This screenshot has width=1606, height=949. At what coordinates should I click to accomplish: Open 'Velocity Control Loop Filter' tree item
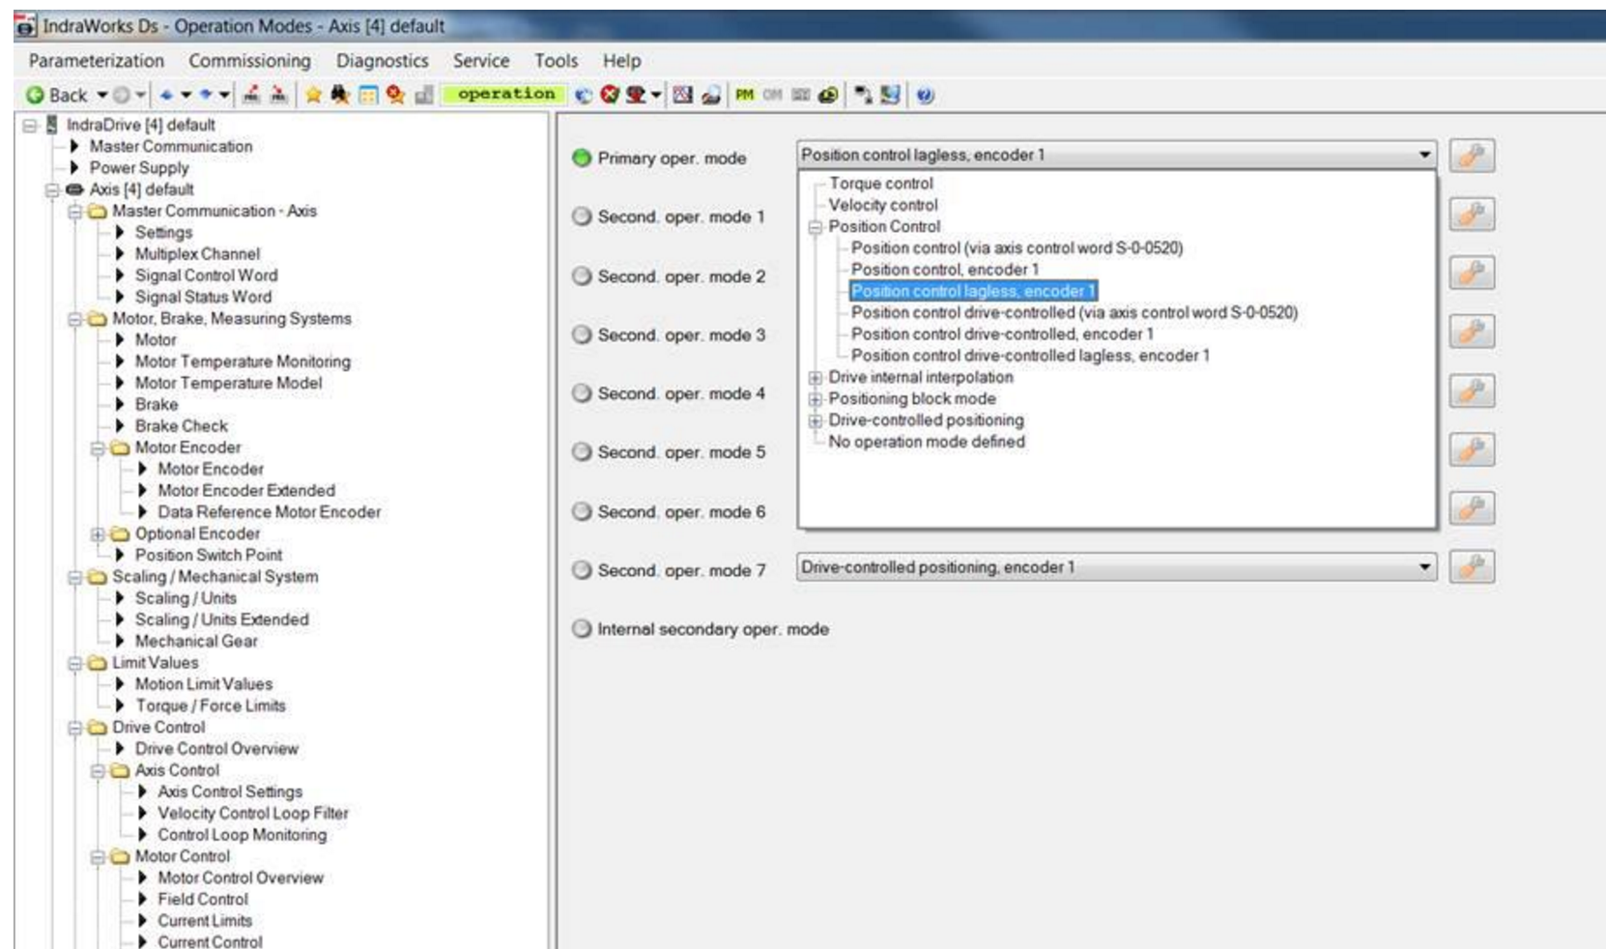252,814
